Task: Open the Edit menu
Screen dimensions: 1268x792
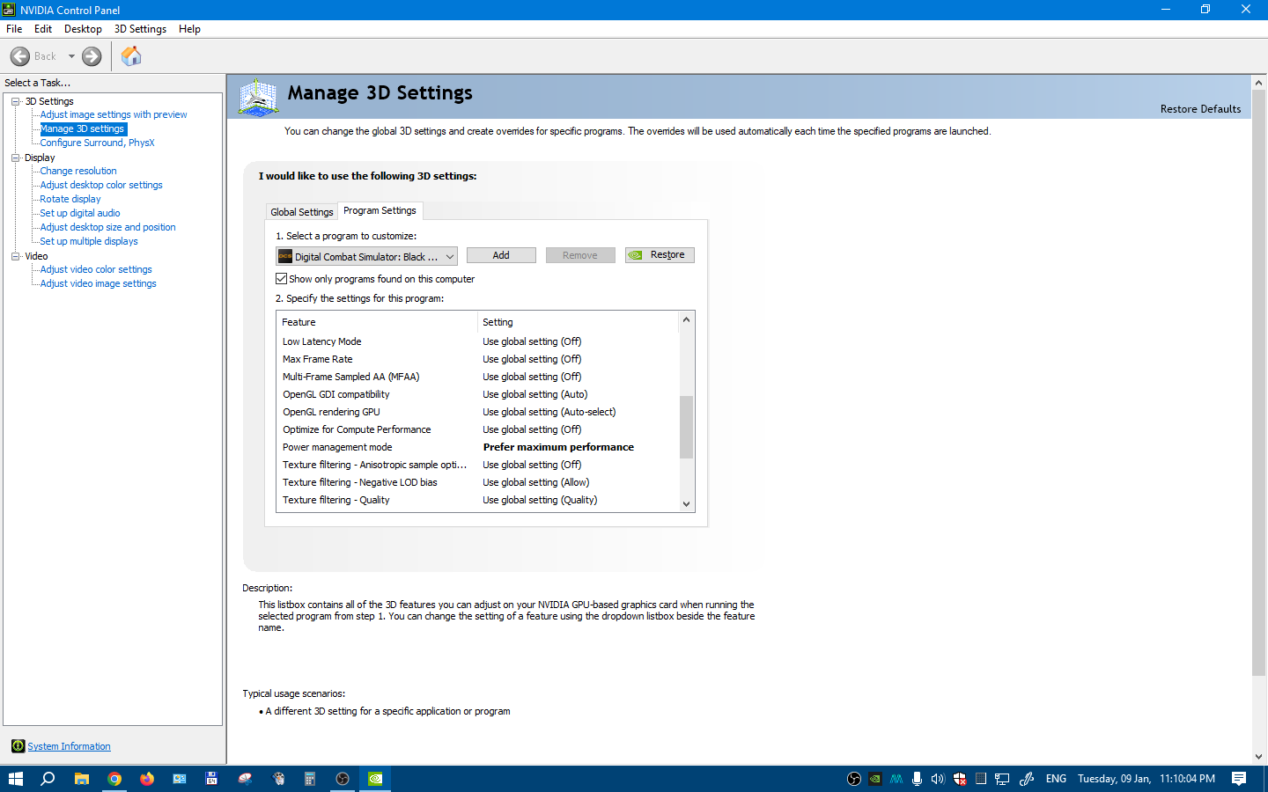Action: (x=43, y=29)
